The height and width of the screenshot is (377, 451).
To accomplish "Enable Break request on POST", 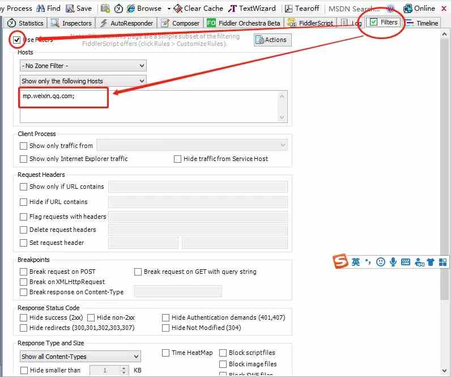I will (24, 272).
